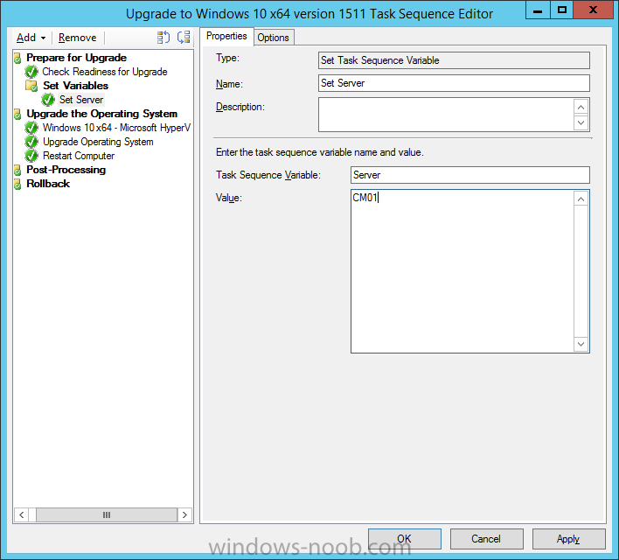619x560 pixels.
Task: Click green check icon beside Check Readiness
Action: 31,72
